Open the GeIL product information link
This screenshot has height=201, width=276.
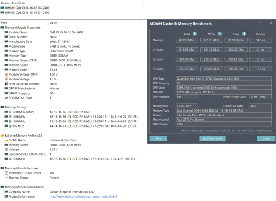(x=83, y=196)
